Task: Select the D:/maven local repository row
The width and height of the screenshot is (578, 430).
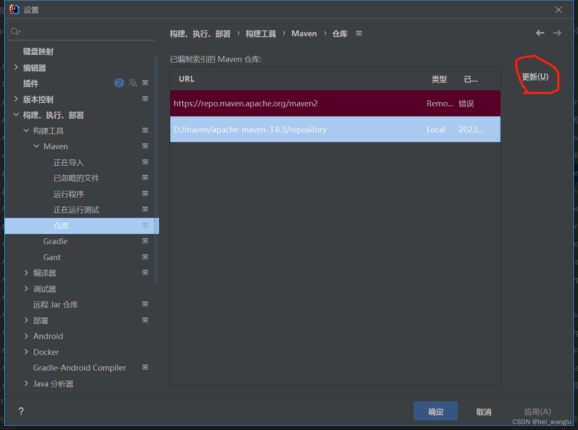Action: point(335,129)
